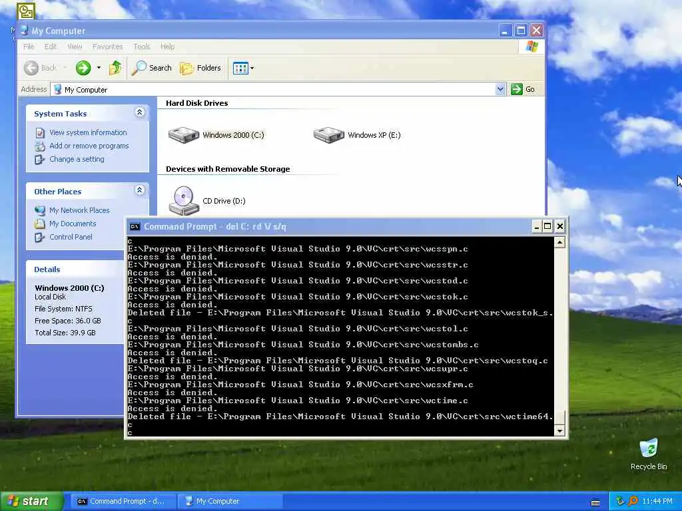This screenshot has height=511, width=682.
Task: Select the CD Drive (D:) icon
Action: [x=184, y=201]
